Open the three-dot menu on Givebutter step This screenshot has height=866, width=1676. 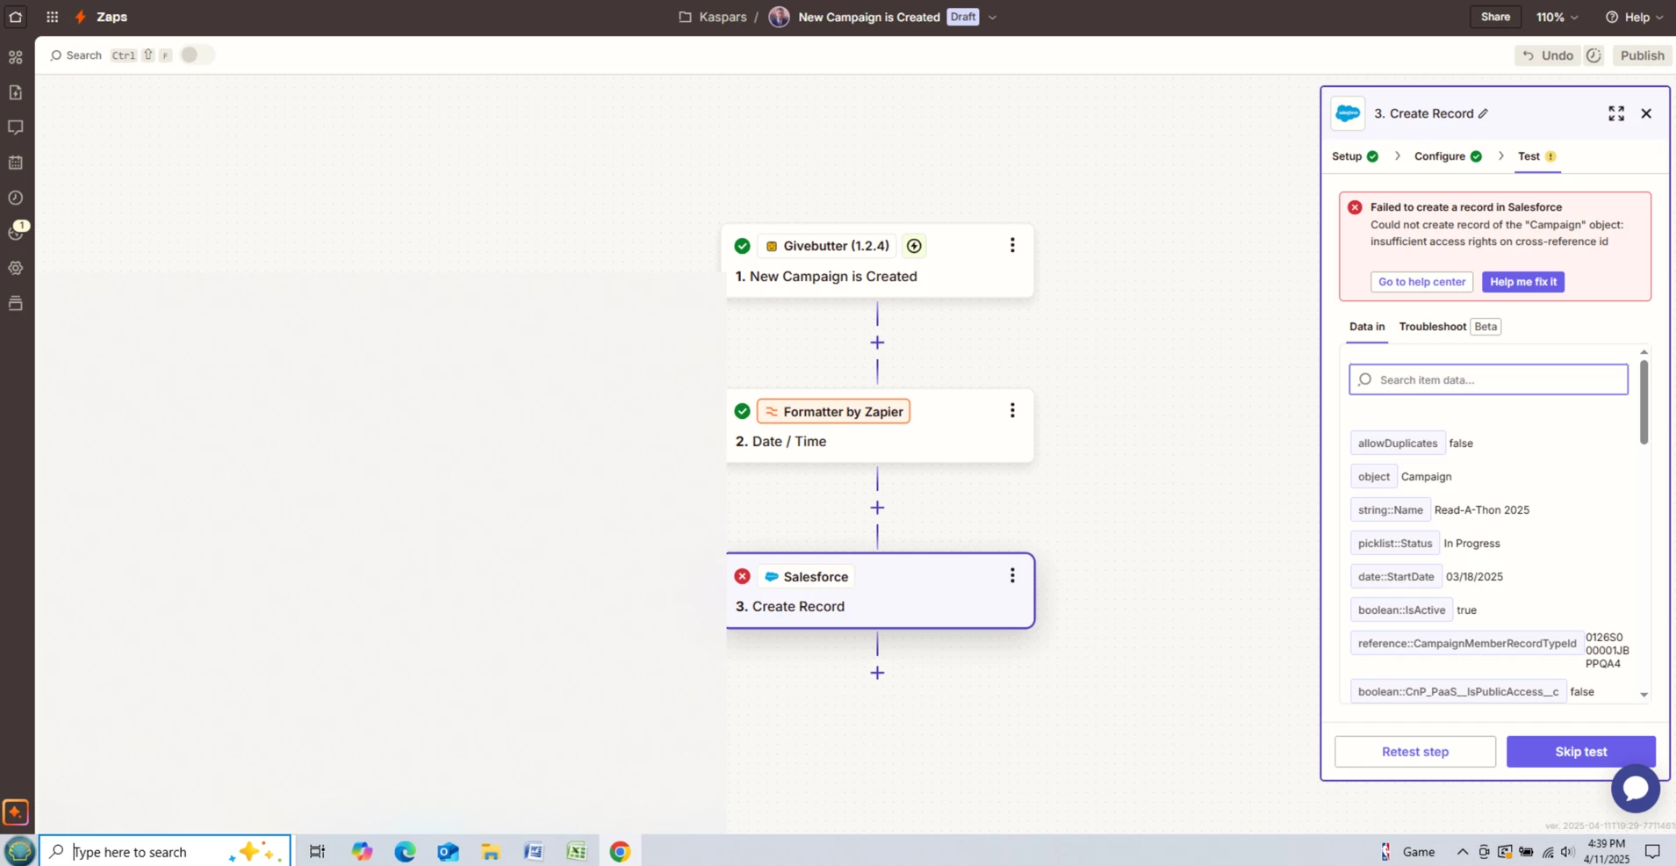tap(1012, 245)
